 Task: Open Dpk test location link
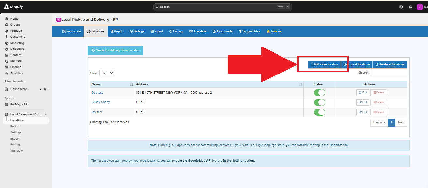tap(97, 93)
